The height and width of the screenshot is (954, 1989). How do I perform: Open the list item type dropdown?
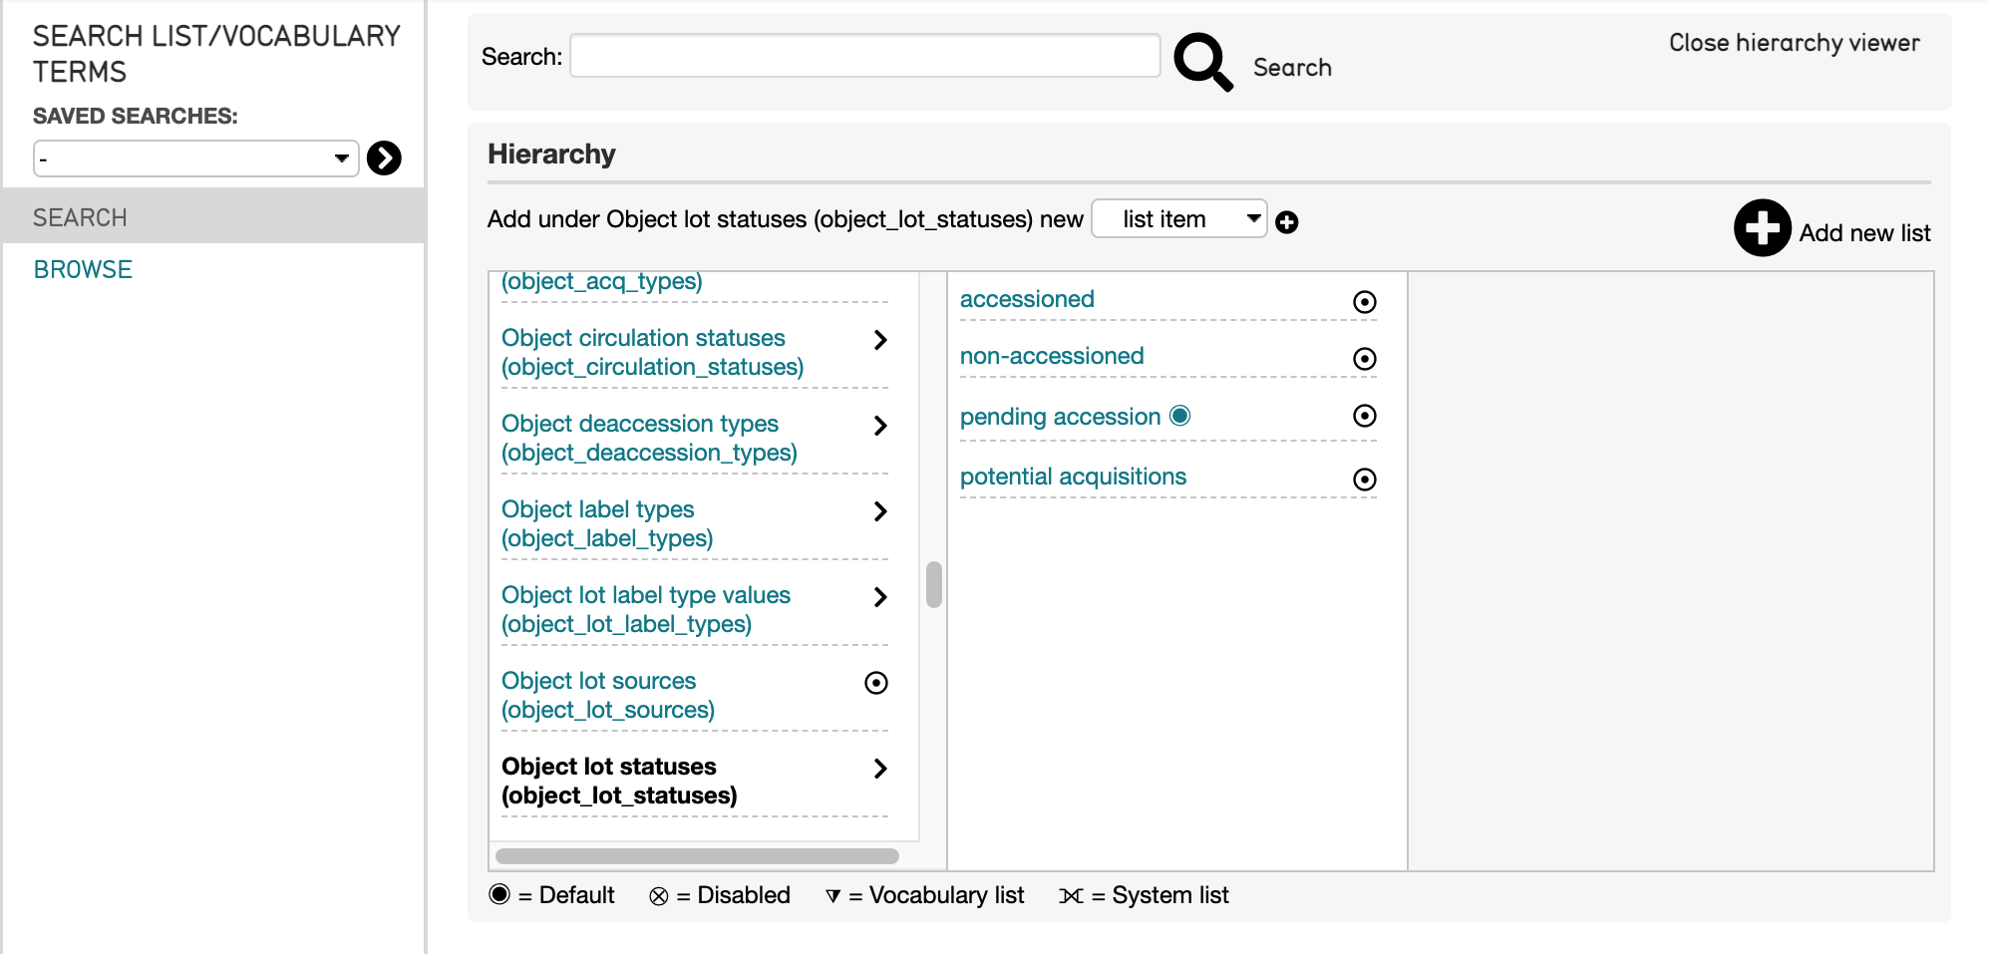(x=1178, y=219)
